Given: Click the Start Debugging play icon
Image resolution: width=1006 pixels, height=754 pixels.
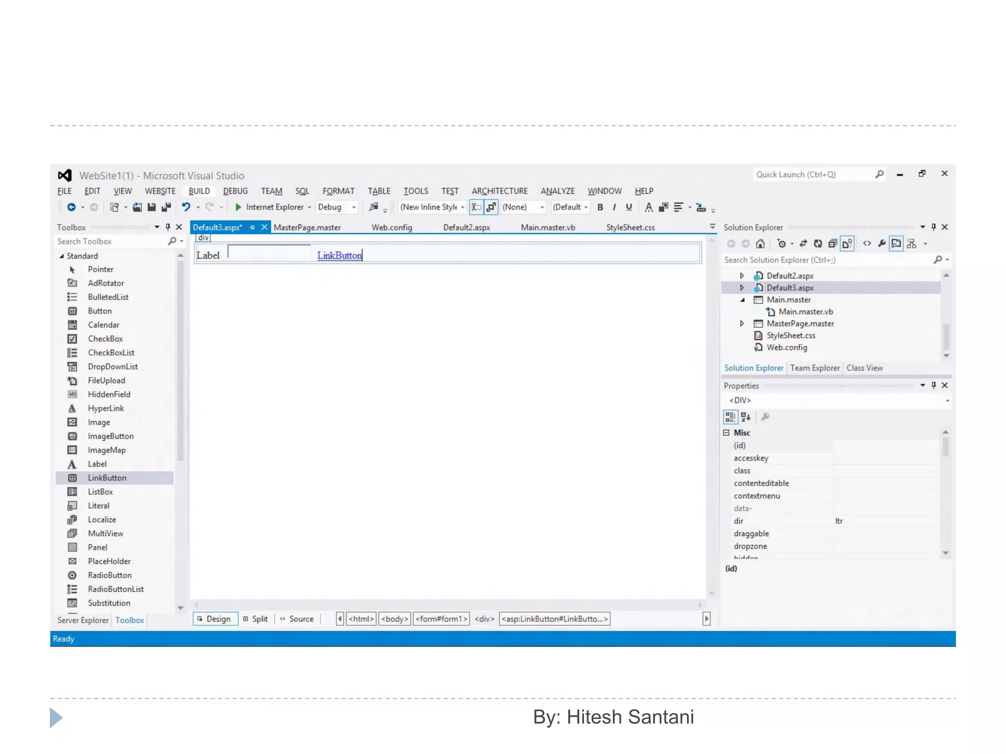Looking at the screenshot, I should [238, 207].
